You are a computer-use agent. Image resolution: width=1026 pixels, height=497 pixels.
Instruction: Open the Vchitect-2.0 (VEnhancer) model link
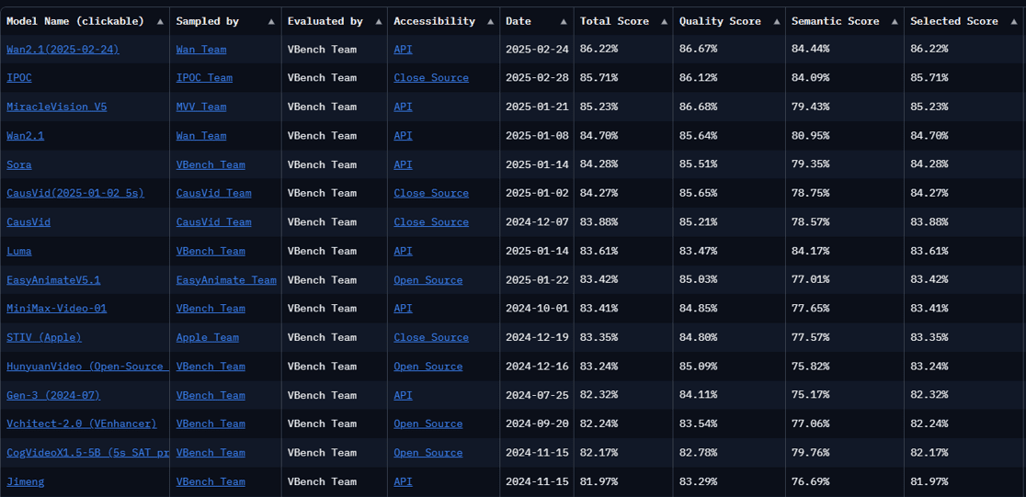coord(82,424)
